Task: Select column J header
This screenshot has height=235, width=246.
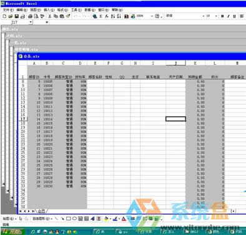Action: point(175,63)
